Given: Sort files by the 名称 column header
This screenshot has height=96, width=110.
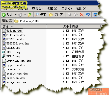Looking at the screenshot, I should click(x=24, y=27).
